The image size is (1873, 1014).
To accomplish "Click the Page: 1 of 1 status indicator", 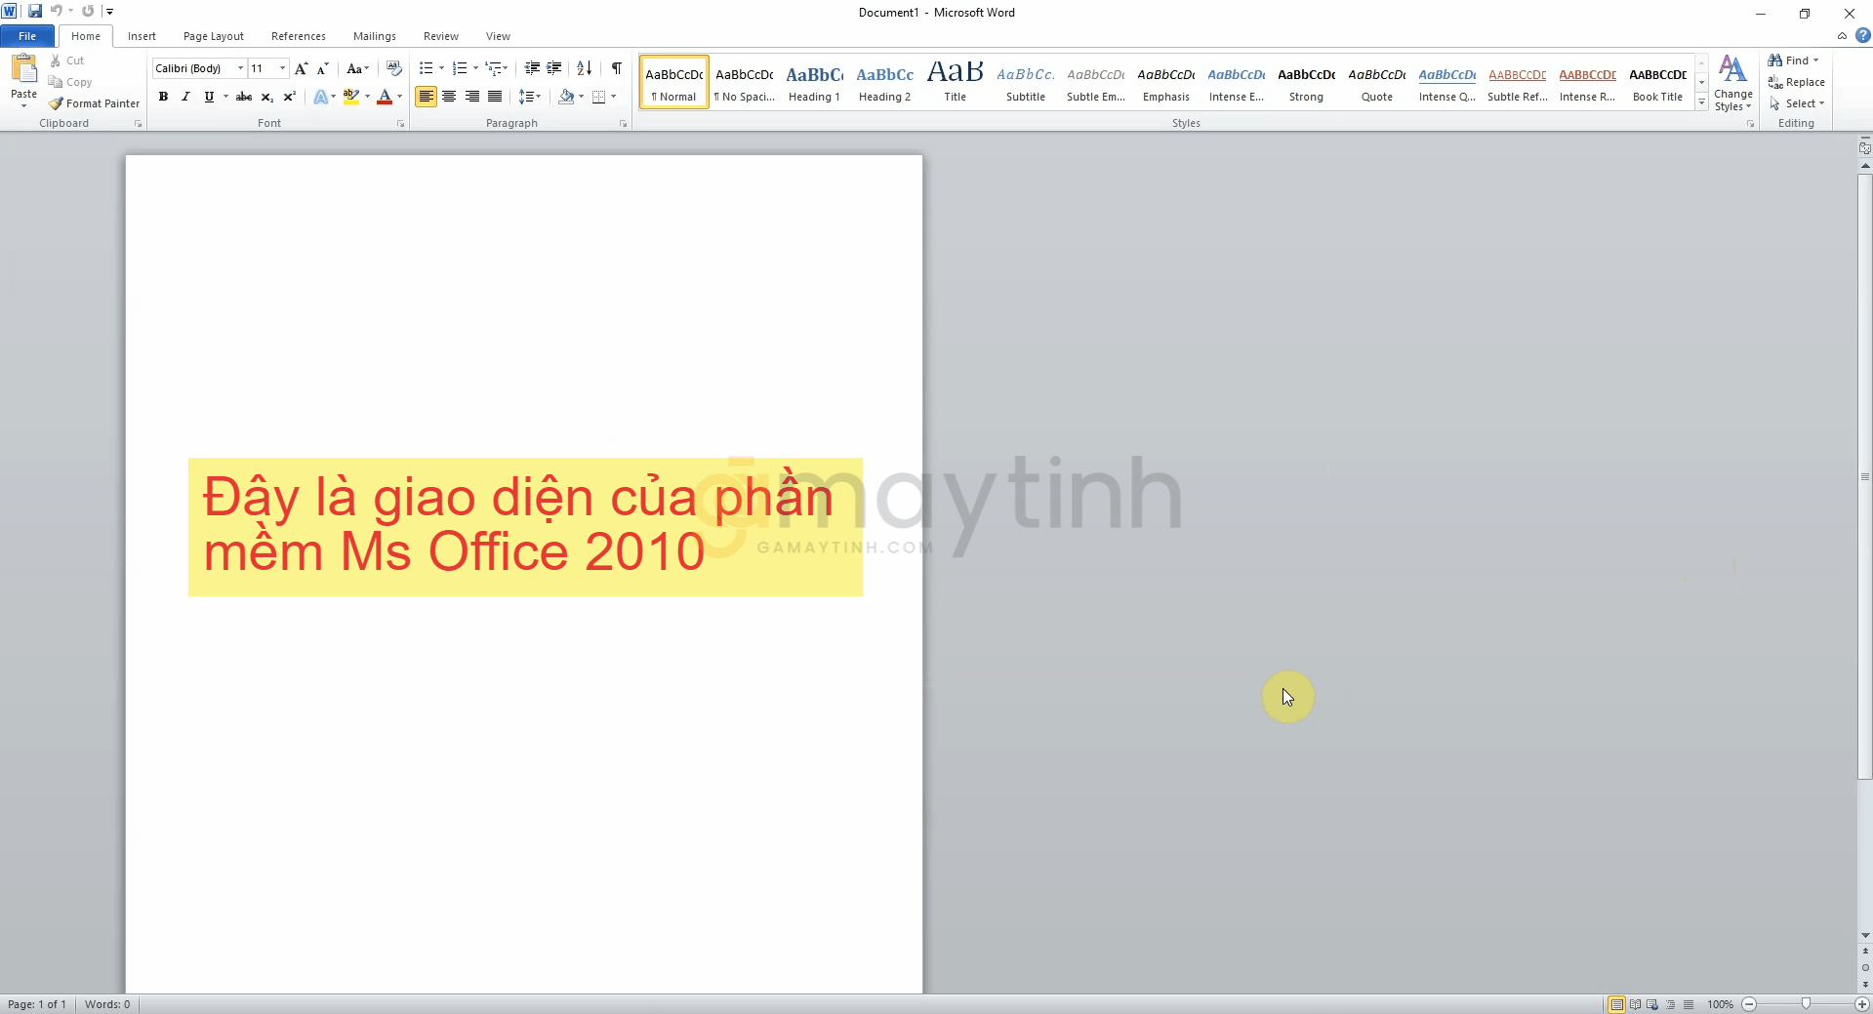I will 37,1004.
